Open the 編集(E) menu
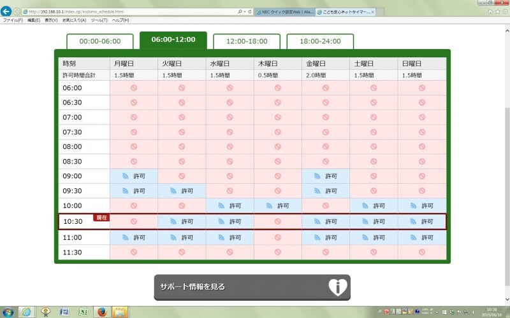Viewport: 510px width, 318px height. (x=34, y=20)
